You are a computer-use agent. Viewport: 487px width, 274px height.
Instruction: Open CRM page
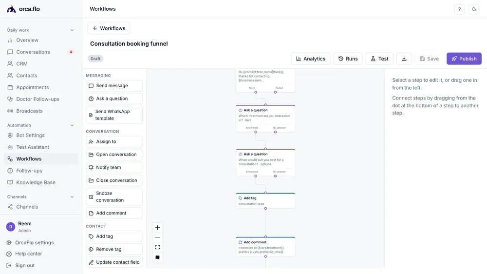[x=41, y=64]
